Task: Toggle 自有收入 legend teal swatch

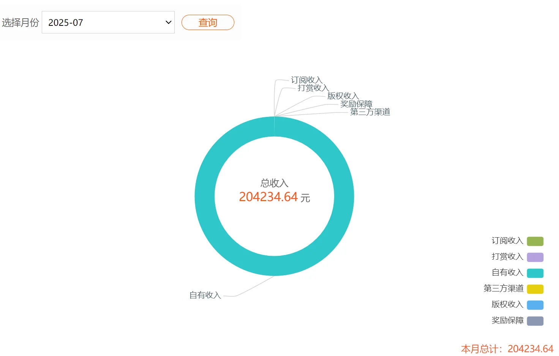Action: click(535, 273)
